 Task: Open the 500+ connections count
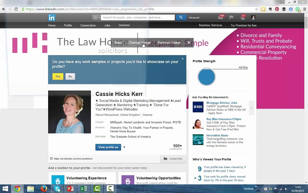pyautogui.click(x=176, y=147)
